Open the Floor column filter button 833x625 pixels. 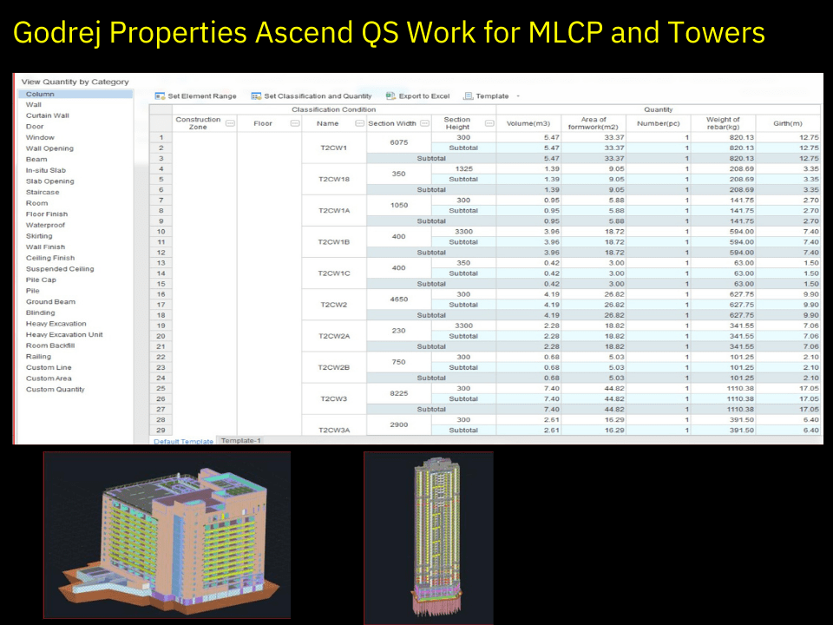tap(295, 123)
